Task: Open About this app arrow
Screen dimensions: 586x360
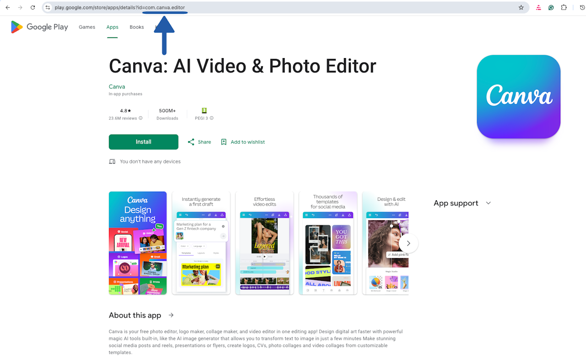Action: pos(171,315)
